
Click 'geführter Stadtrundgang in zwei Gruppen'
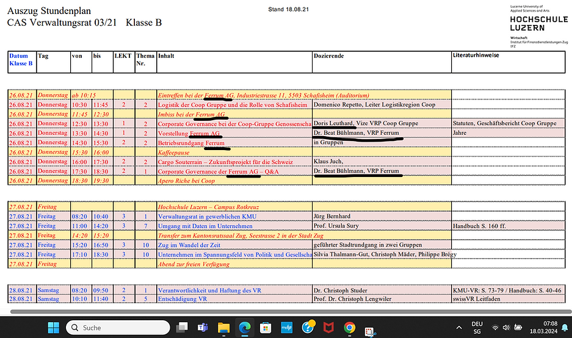click(x=367, y=245)
